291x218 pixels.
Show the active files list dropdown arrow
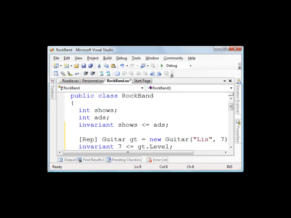pyautogui.click(x=225, y=81)
